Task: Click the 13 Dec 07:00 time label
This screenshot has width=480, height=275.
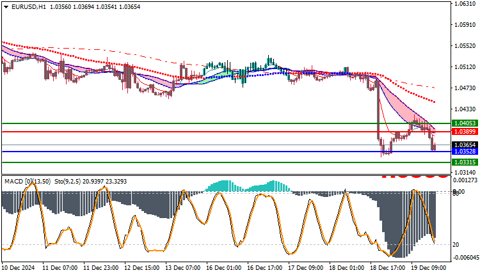Action: [x=183, y=268]
